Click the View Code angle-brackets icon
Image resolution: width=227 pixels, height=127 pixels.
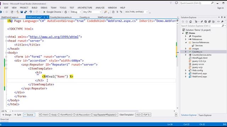point(218,22)
